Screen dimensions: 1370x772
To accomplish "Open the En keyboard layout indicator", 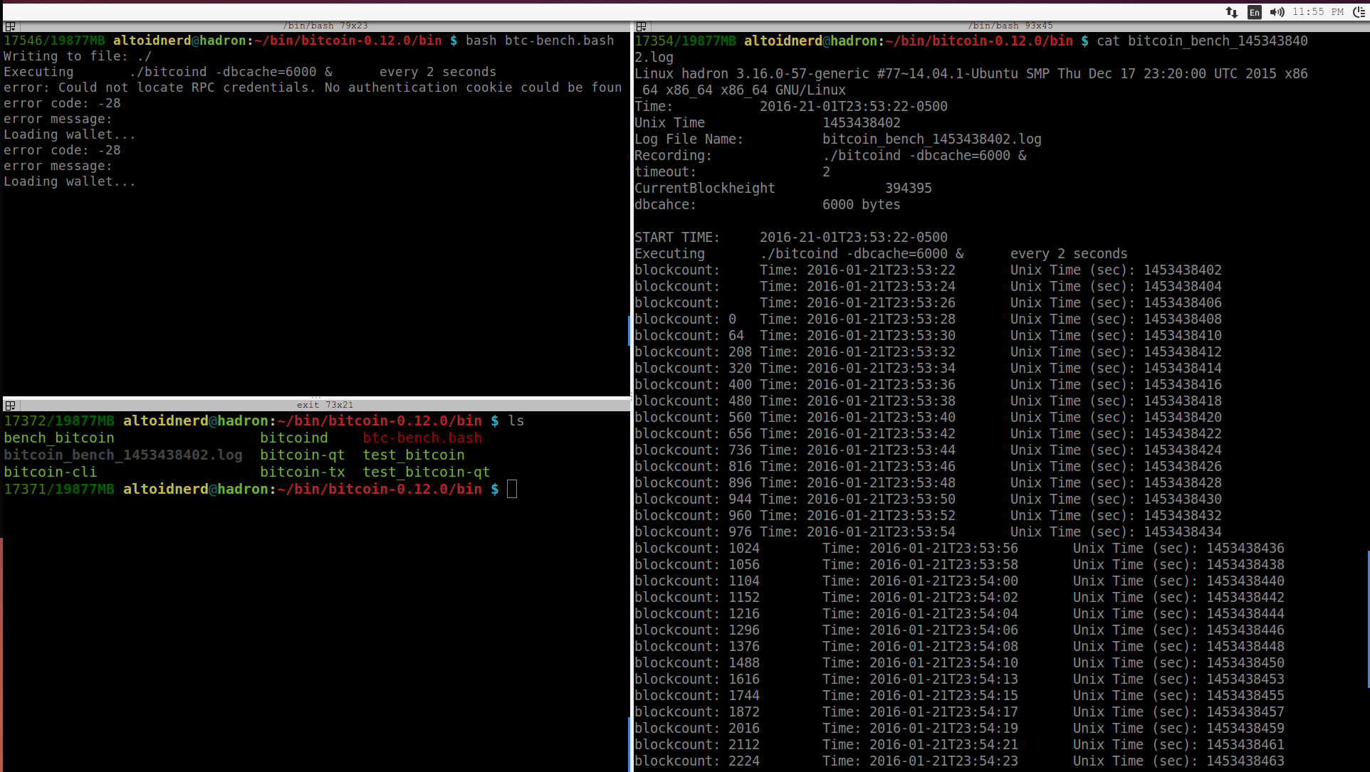I will 1254,12.
